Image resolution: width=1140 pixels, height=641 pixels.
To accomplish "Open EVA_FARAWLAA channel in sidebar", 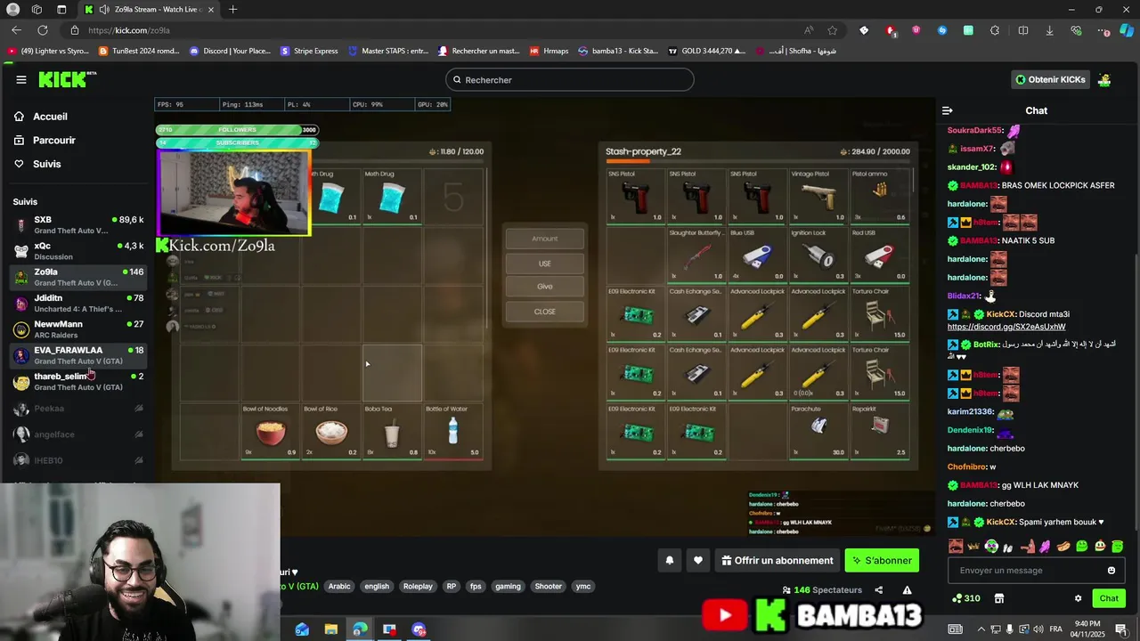I will coord(78,355).
